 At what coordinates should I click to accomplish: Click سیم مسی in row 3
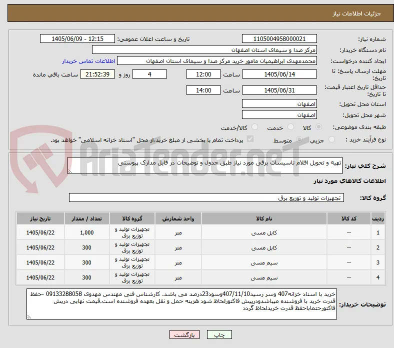(264, 263)
